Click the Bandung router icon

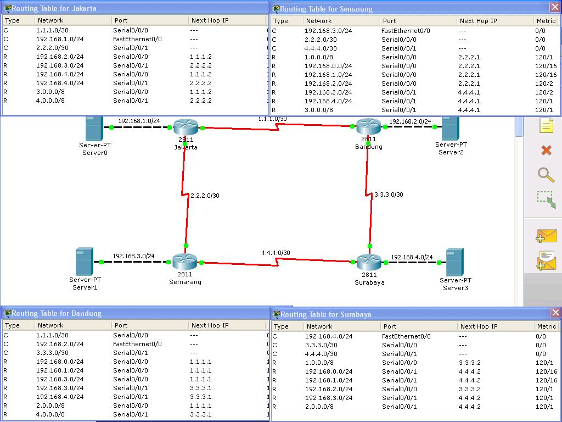click(x=368, y=126)
